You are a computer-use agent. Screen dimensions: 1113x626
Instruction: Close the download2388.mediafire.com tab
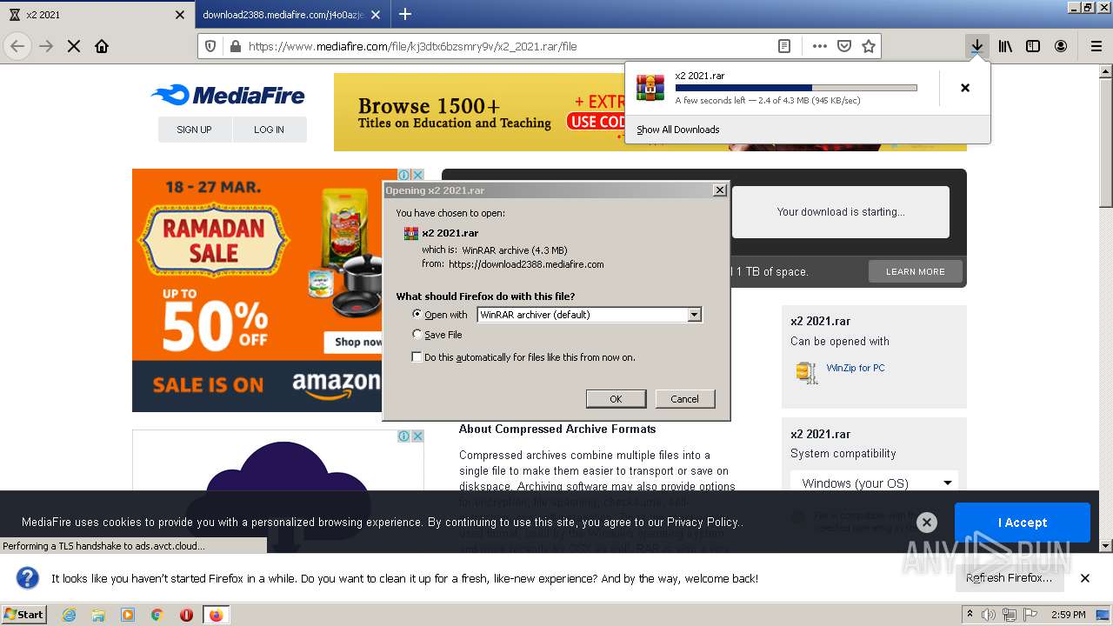[376, 15]
